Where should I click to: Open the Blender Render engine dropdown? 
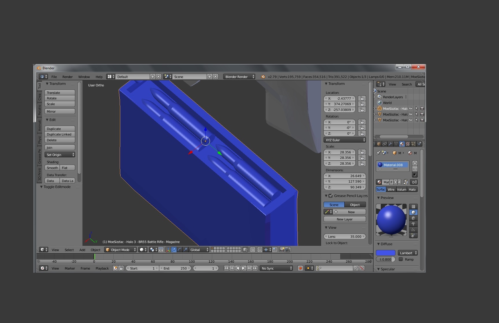[x=239, y=77]
